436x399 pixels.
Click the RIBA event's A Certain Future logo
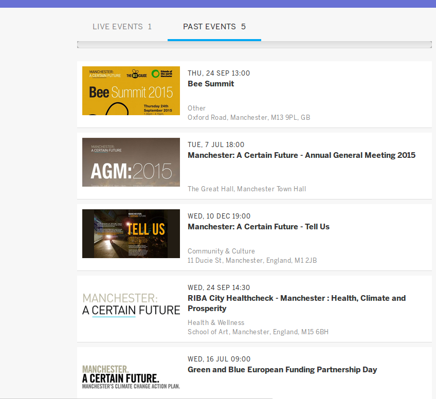[131, 305]
